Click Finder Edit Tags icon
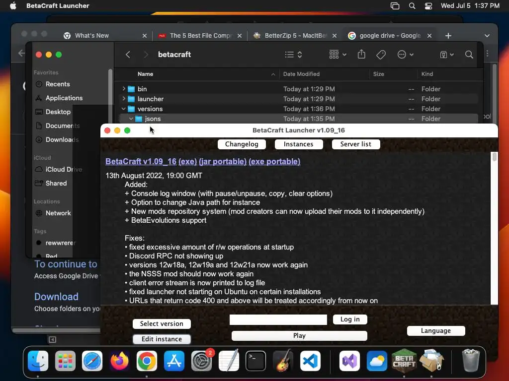Image resolution: width=509 pixels, height=381 pixels. pos(381,55)
